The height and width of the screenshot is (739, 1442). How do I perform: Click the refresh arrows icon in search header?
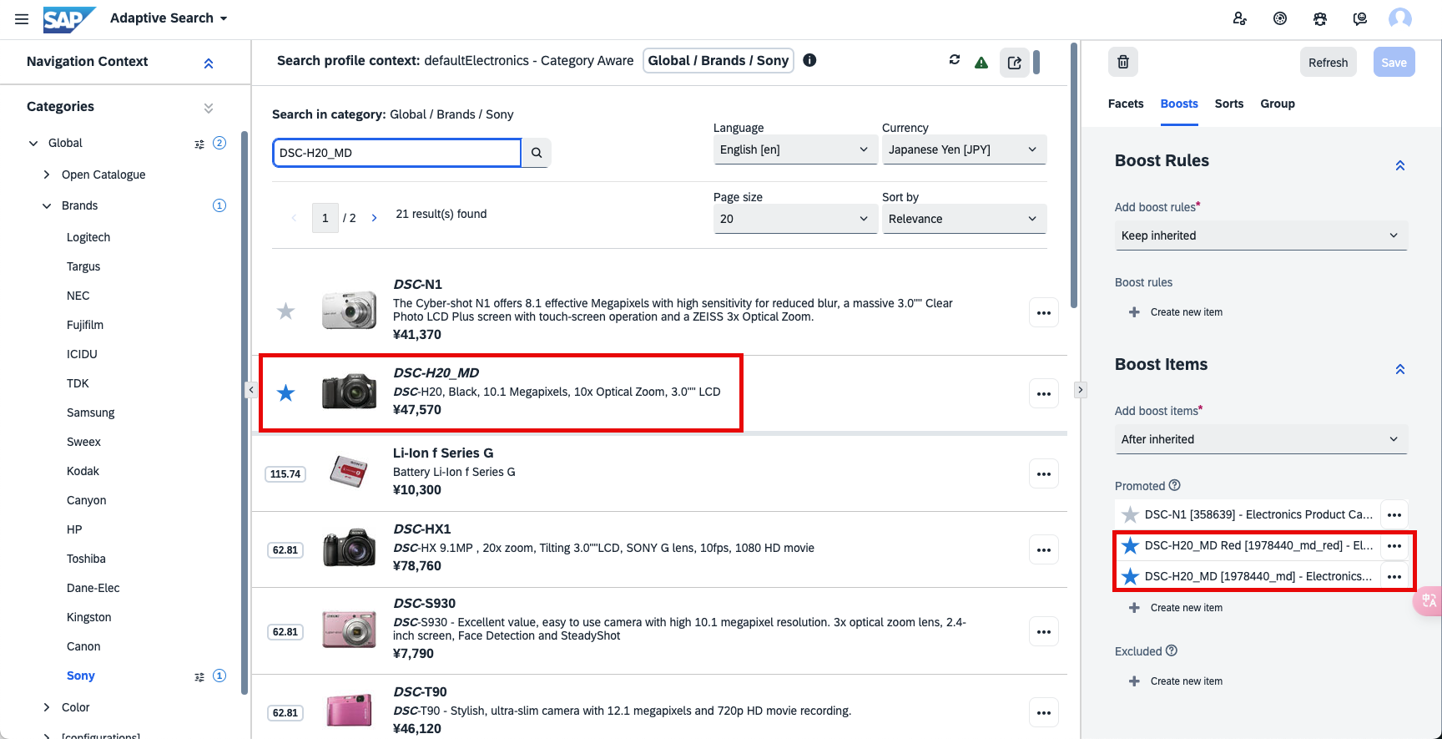click(955, 60)
